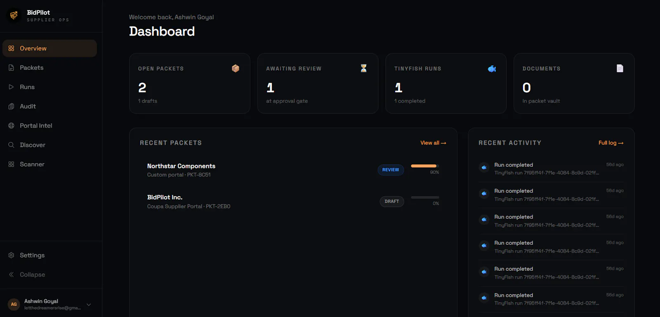Click the "1 completed" label
Image resolution: width=660 pixels, height=317 pixels.
(x=410, y=101)
